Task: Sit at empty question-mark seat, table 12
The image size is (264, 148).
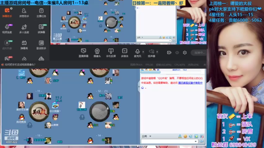Action: click(x=82, y=117)
